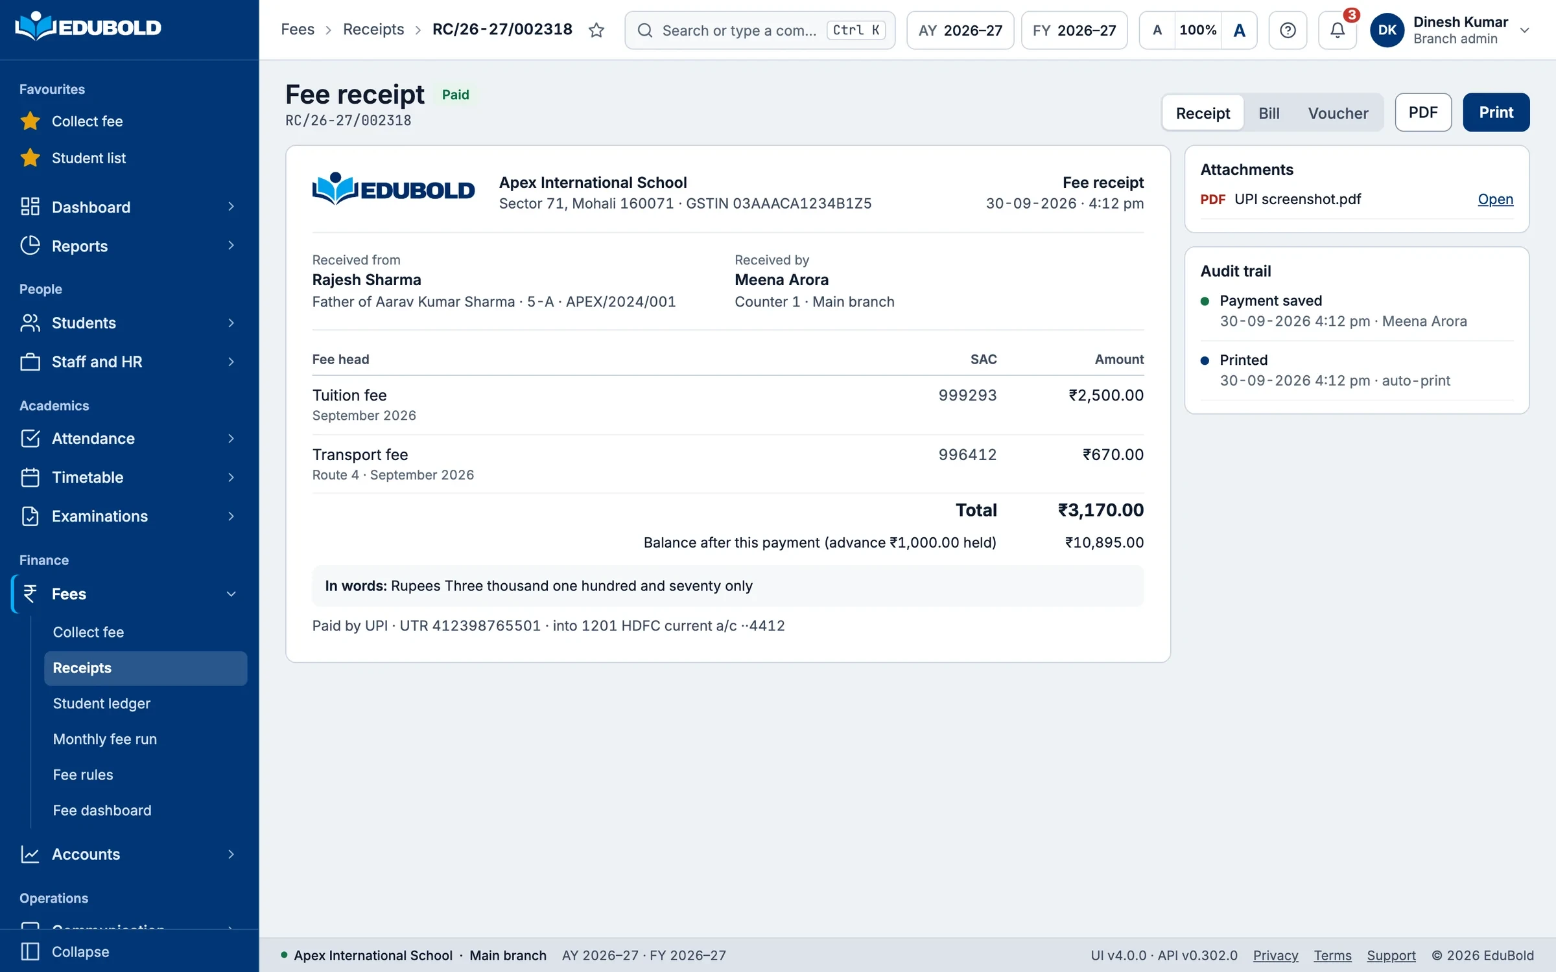Viewport: 1556px width, 972px height.
Task: Click the Students people icon
Action: click(x=30, y=323)
